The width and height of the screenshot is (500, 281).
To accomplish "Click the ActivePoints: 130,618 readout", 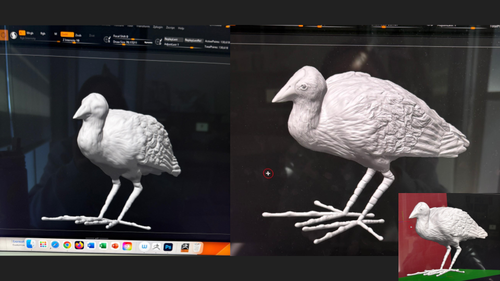I will click(x=217, y=42).
